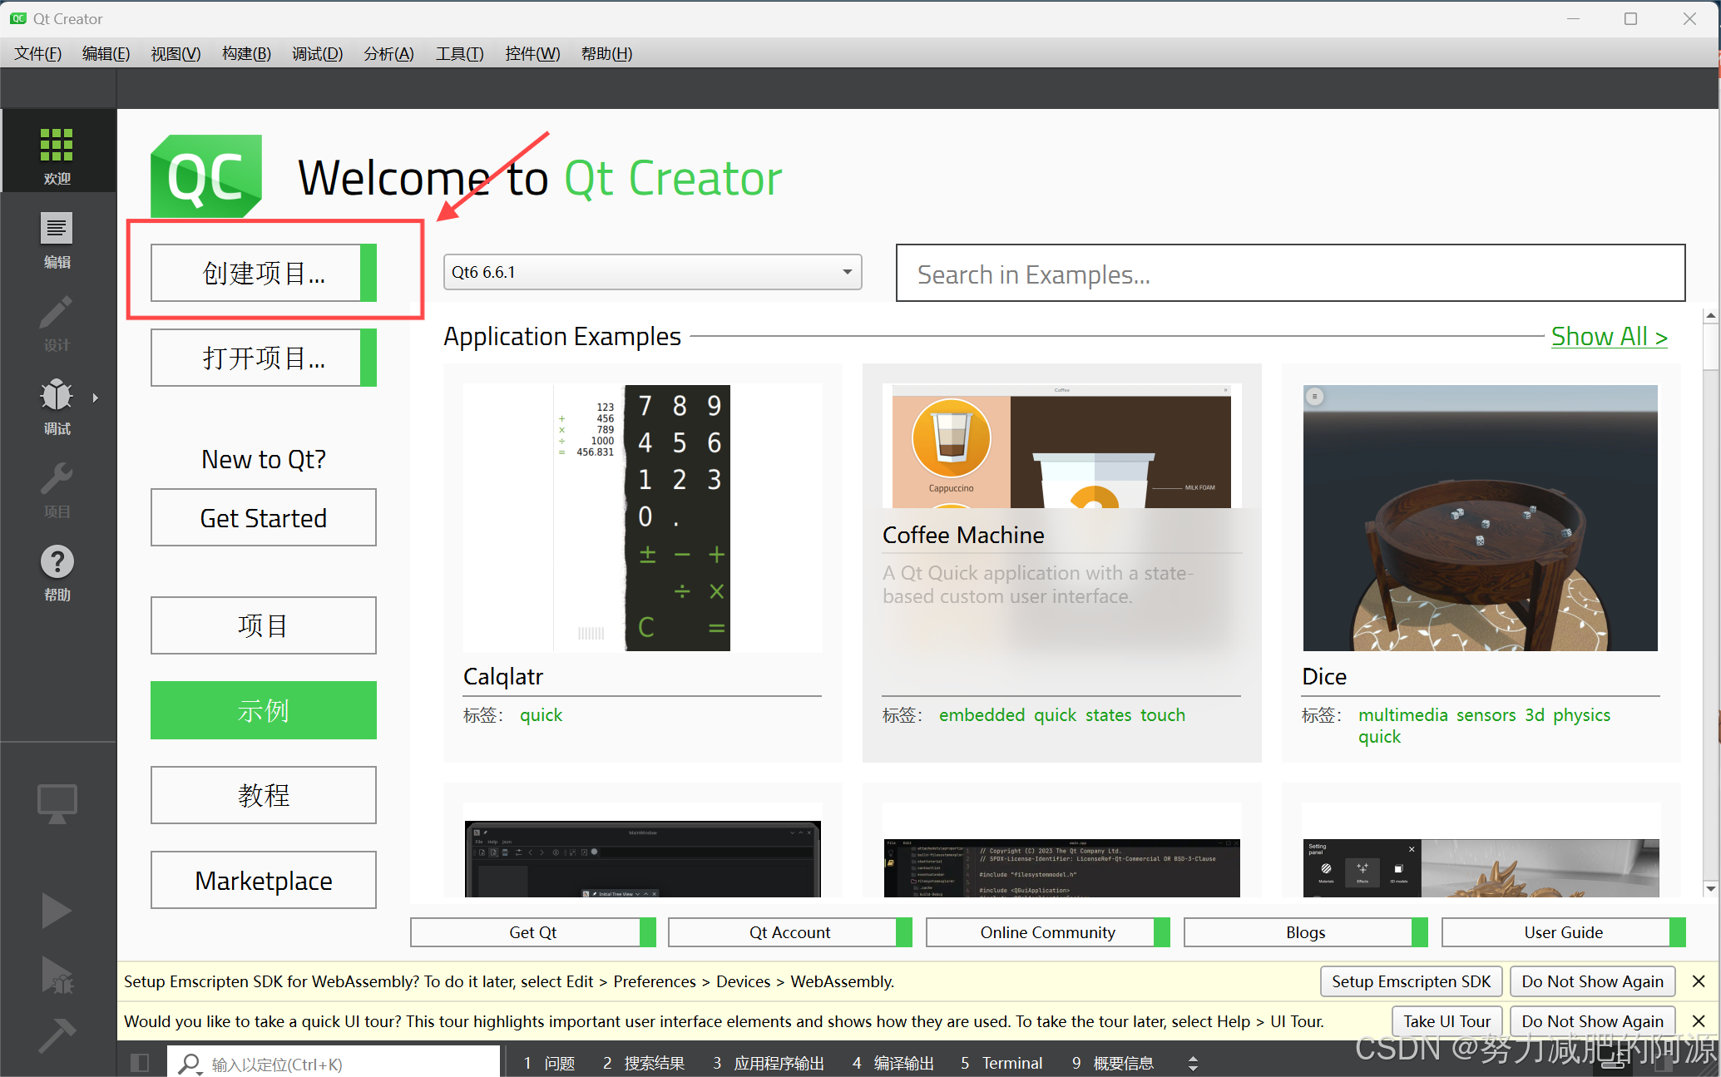Select the 教程 tutorials tab
Viewport: 1721px width, 1077px height.
[264, 795]
